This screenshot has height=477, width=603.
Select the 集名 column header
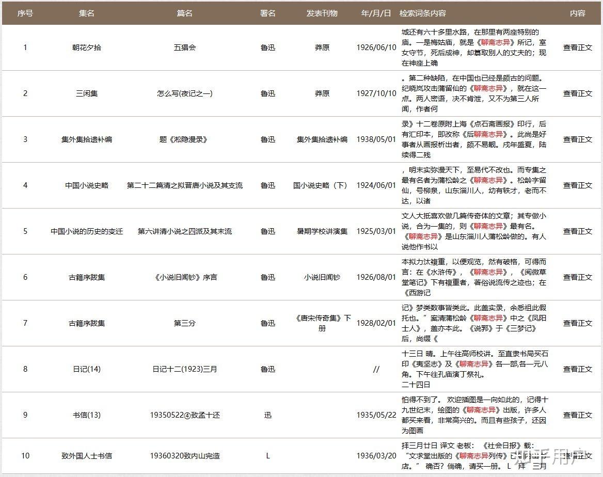[87, 13]
